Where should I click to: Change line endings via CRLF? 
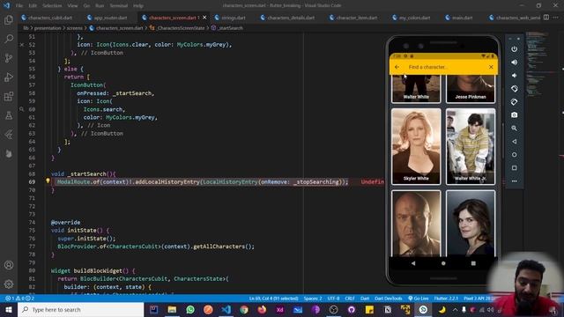click(x=350, y=299)
